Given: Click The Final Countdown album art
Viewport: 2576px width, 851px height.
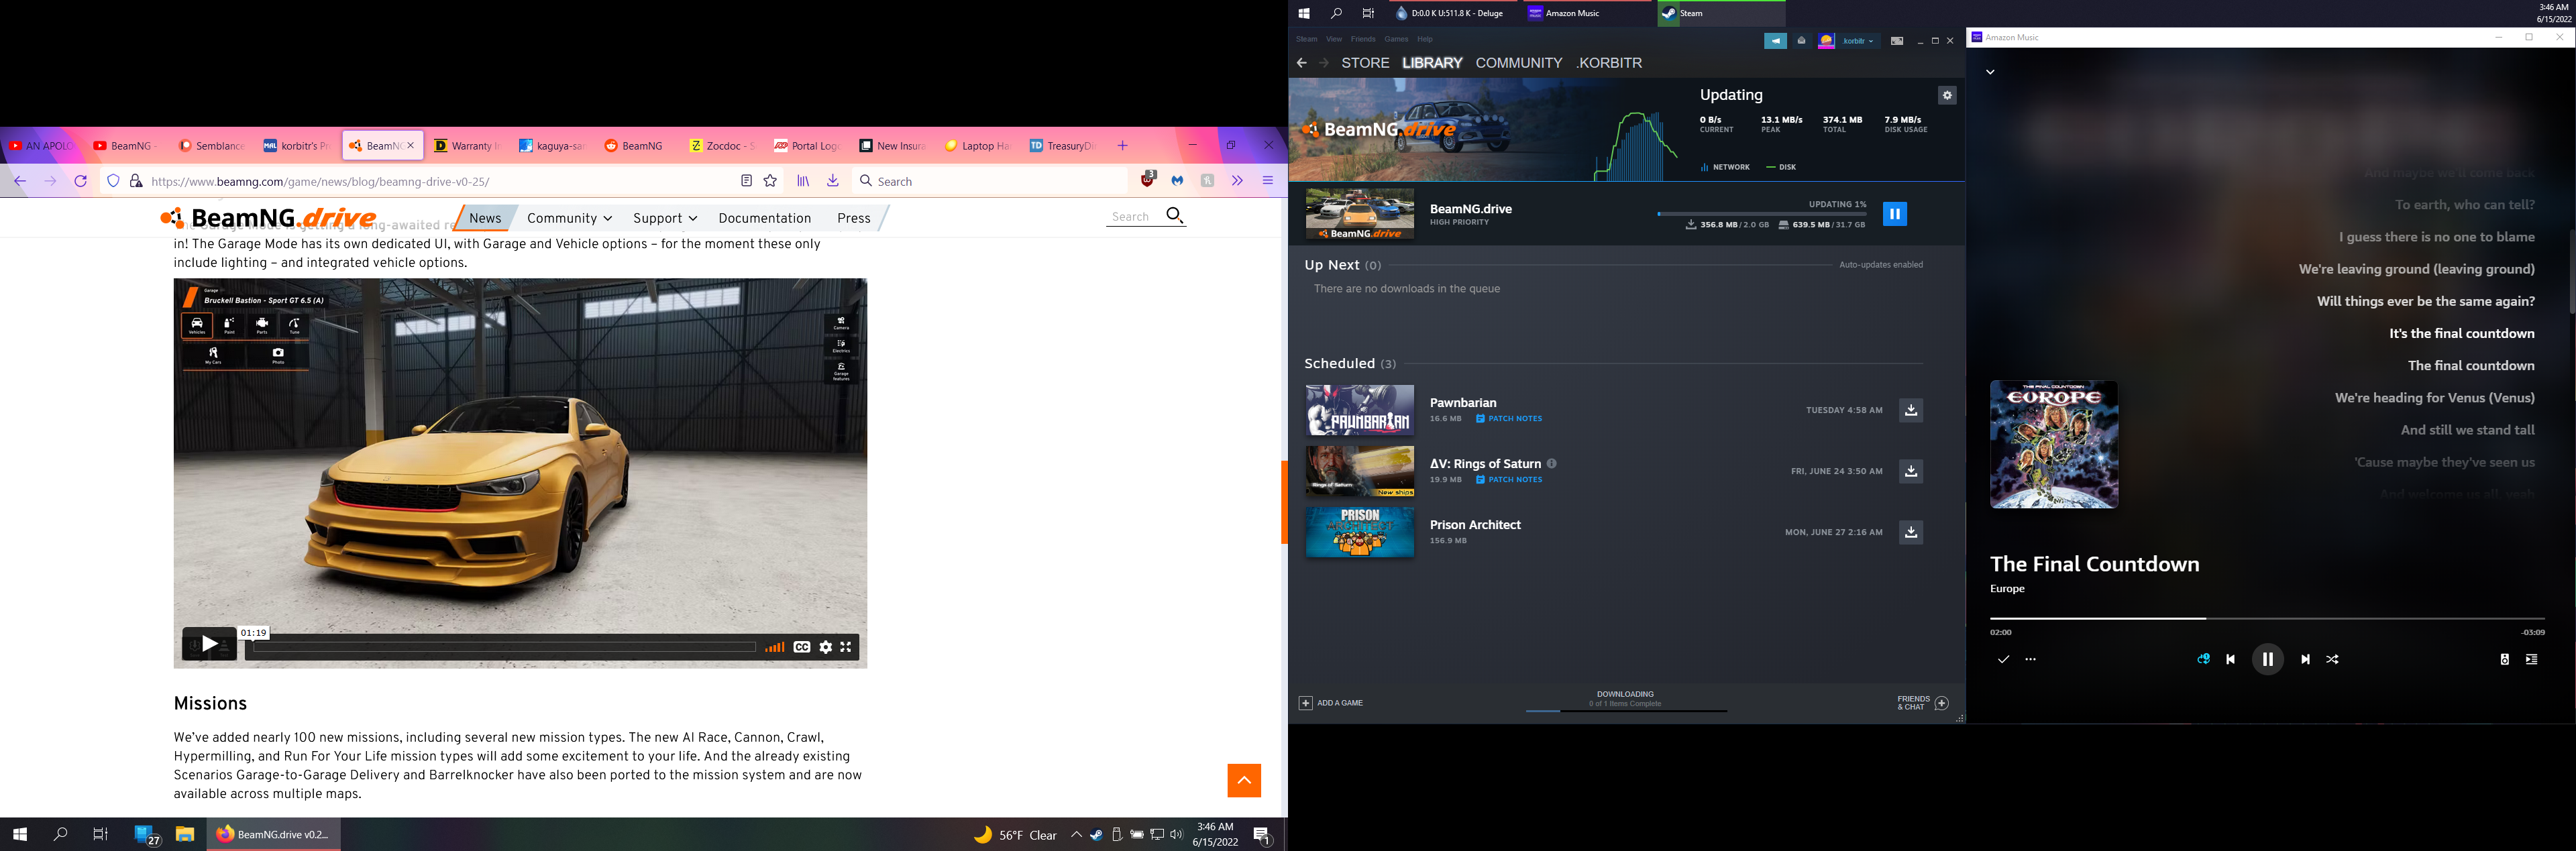Looking at the screenshot, I should coord(2053,444).
